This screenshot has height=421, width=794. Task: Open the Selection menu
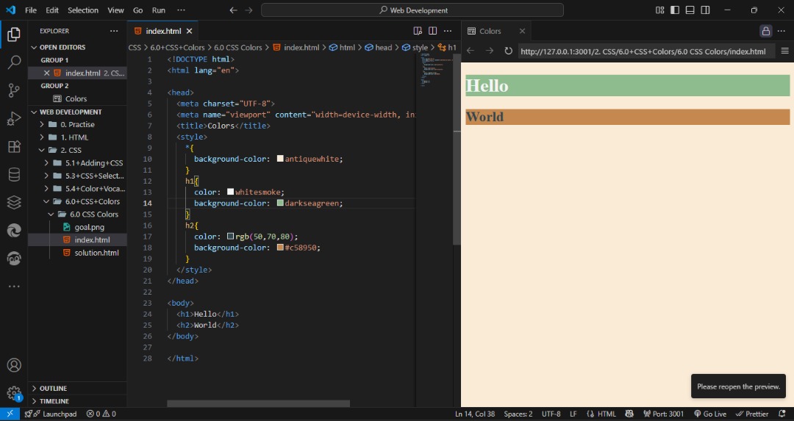(x=83, y=10)
